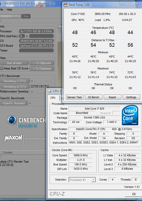Open the File menu in Cinebench
Image resolution: width=142 pixels, height=201 pixels.
2,10
